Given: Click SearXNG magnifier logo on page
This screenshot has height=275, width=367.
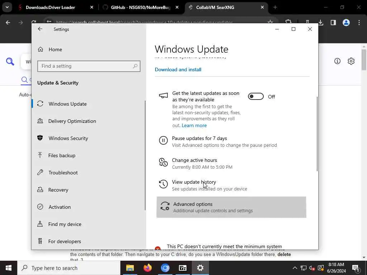Looking at the screenshot, I should [x=10, y=62].
